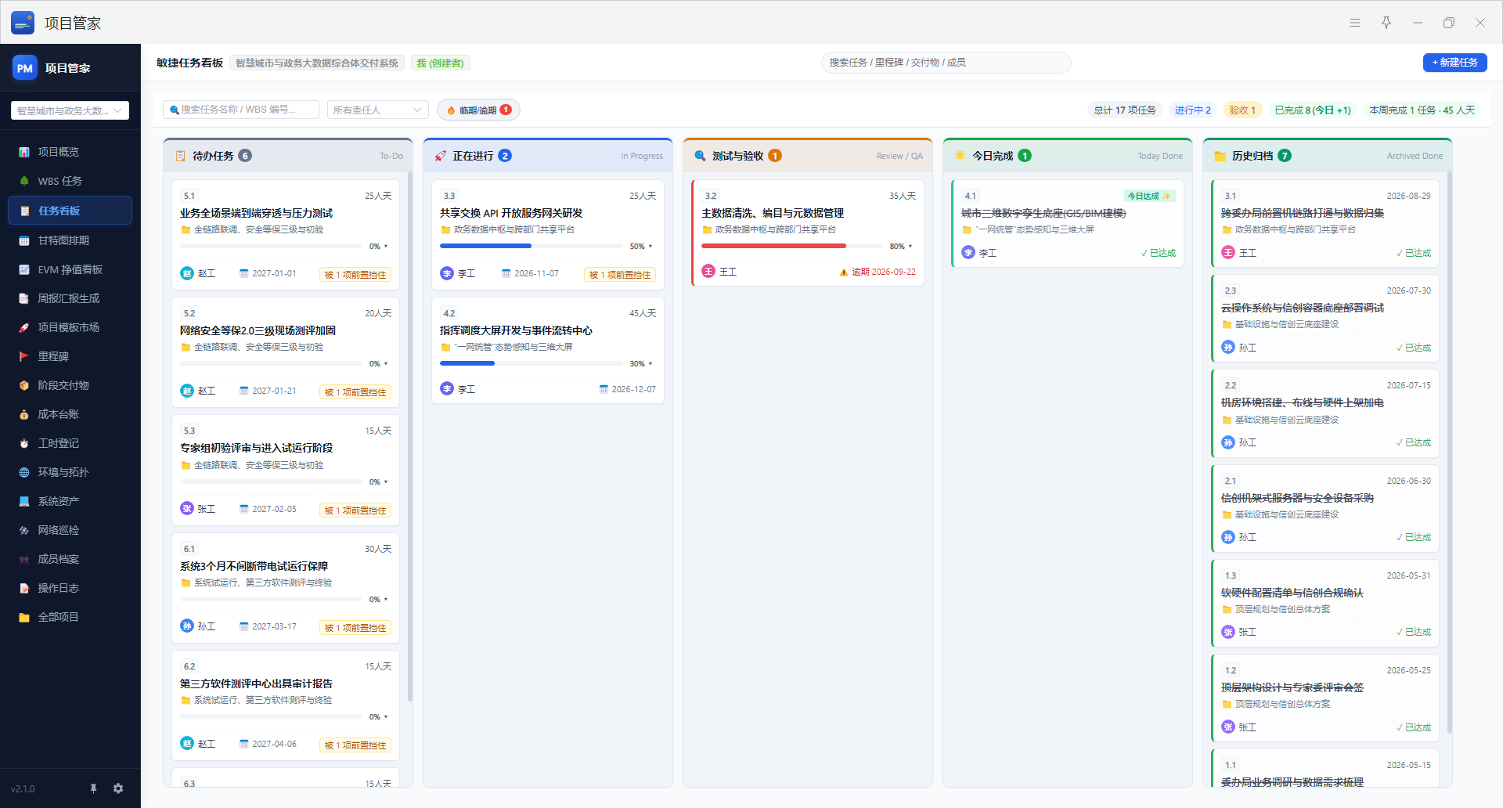Click the 网络巡检 icon
1503x808 pixels.
[x=24, y=530]
